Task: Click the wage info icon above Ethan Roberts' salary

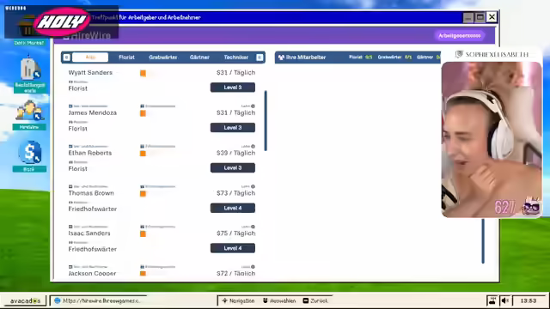Action: (253, 147)
